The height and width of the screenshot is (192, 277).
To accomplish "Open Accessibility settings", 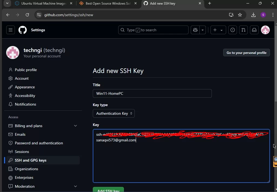I will pos(25,96).
